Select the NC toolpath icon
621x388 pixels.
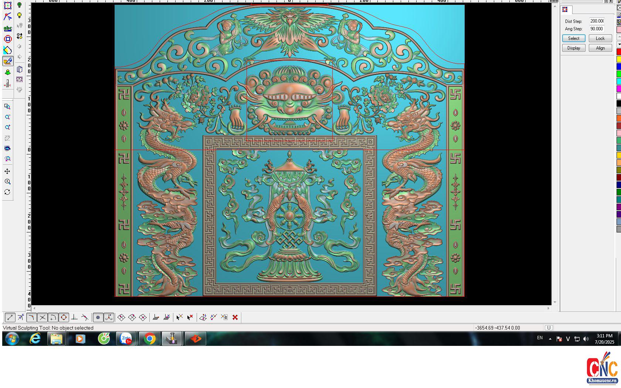(x=8, y=84)
